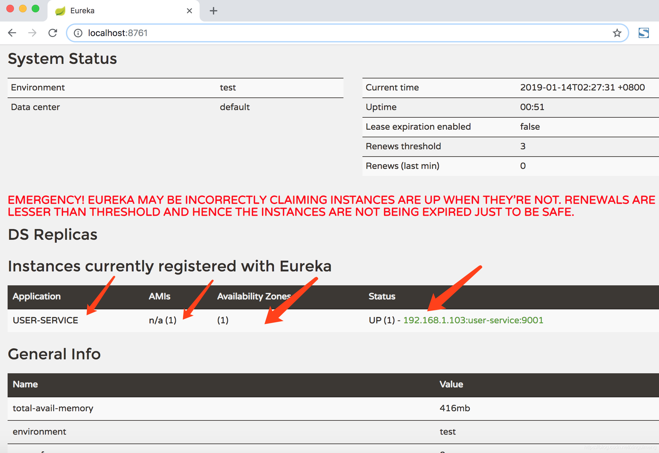659x453 pixels.
Task: Click the site info icon in address bar
Action: tap(78, 33)
